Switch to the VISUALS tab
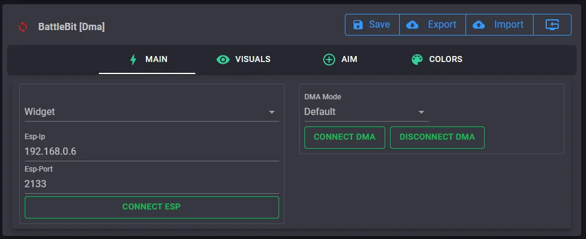 pos(244,60)
